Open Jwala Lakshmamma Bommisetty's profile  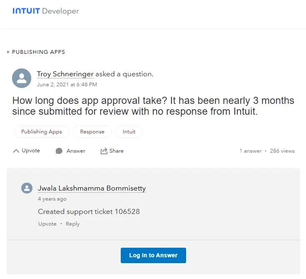[92, 189]
